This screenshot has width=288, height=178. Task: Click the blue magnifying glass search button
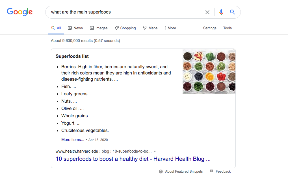pyautogui.click(x=232, y=12)
